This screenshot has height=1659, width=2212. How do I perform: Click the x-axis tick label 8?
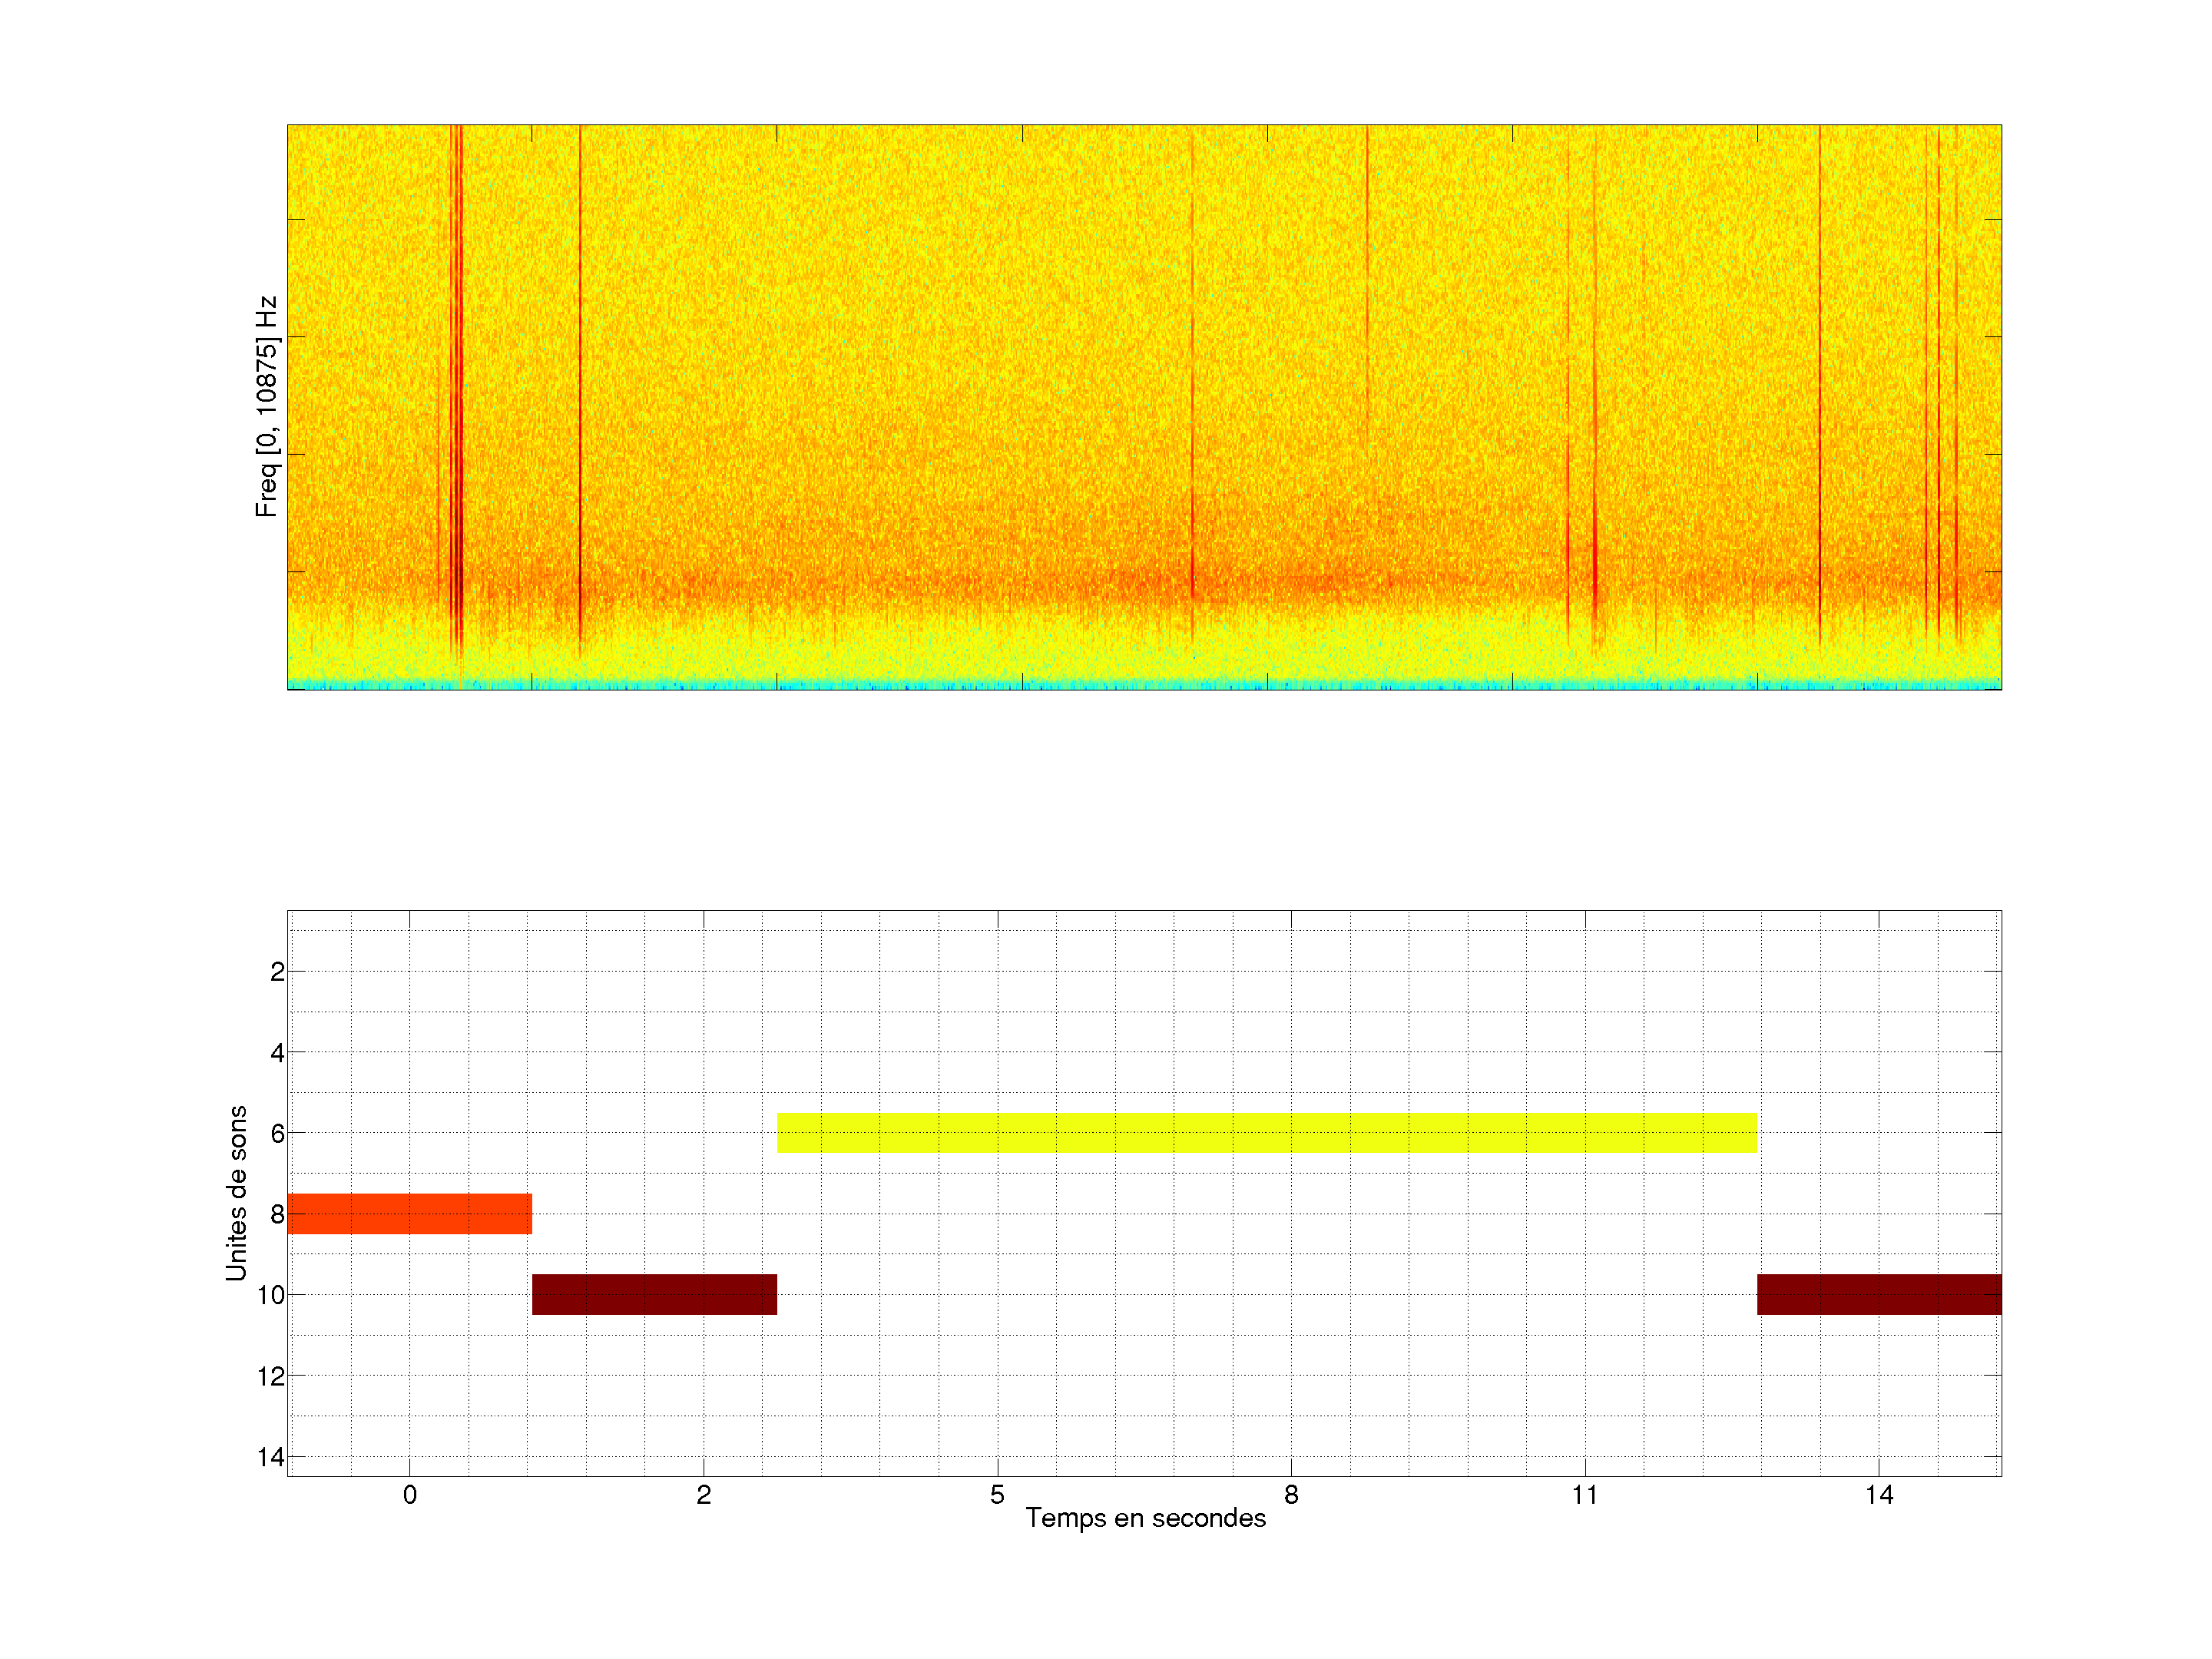(1291, 1495)
